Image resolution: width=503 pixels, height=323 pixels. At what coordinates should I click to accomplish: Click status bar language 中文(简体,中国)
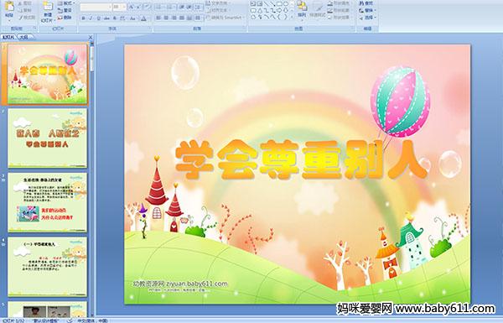92,320
